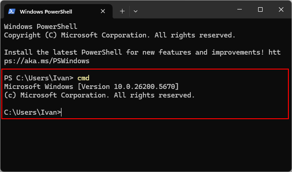Click the empty terminal area below prompt
The image size is (292, 172).
click(146, 145)
